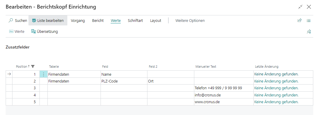Open the Übersetzung action

point(44,32)
